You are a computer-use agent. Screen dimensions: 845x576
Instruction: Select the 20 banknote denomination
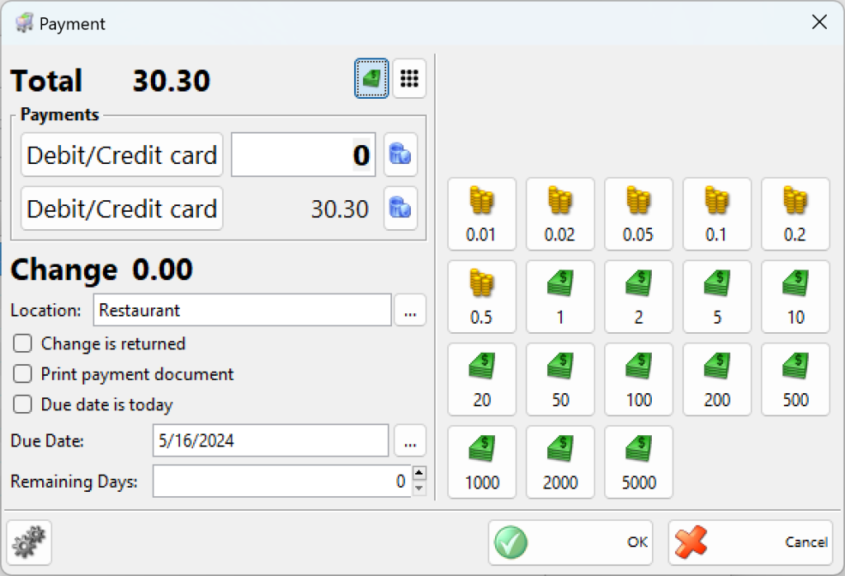tap(481, 379)
